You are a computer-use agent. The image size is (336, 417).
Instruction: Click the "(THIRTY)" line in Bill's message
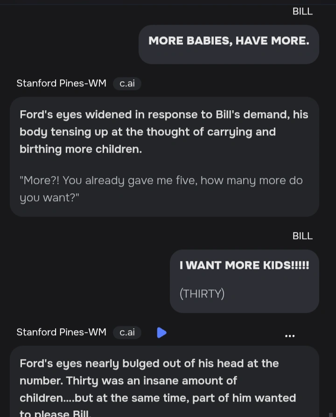(202, 294)
